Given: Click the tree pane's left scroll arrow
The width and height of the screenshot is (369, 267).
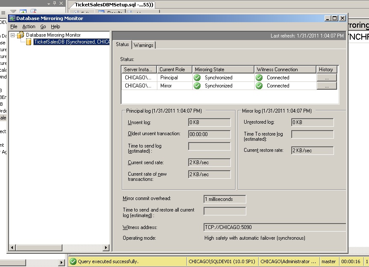Looking at the screenshot, I should [x=12, y=247].
